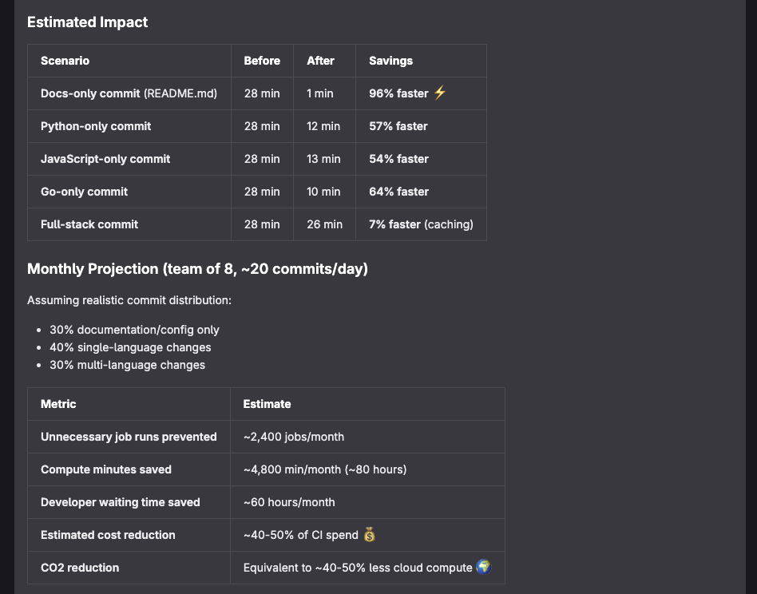Click the Python-only commit cell
This screenshot has width=757, height=594.
96,126
